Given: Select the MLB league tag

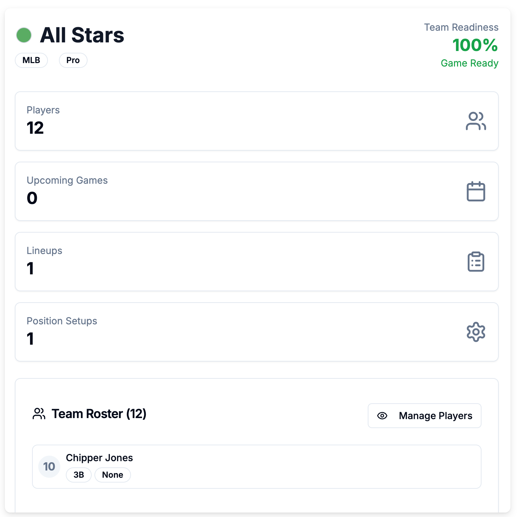Looking at the screenshot, I should [31, 60].
